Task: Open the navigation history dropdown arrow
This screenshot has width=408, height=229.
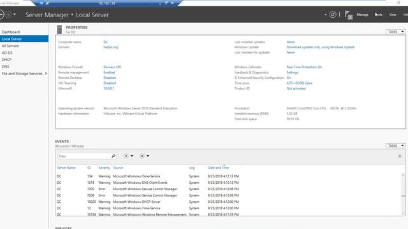Action: pos(14,14)
